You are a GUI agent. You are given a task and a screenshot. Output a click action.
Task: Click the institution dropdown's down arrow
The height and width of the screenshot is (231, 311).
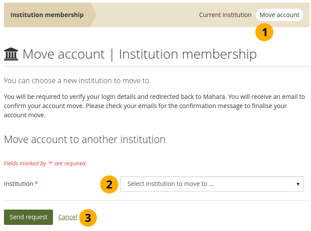coord(298,184)
